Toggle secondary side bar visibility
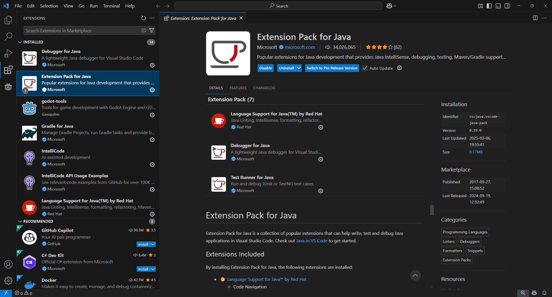 coord(507,6)
